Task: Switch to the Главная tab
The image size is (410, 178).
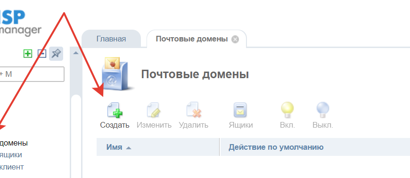Action: coord(111,39)
